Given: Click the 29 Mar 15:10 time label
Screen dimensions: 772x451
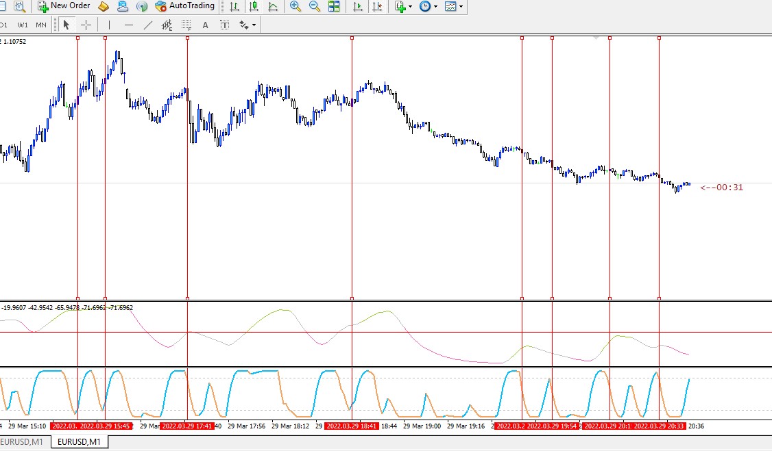Looking at the screenshot, I should coord(27,426).
